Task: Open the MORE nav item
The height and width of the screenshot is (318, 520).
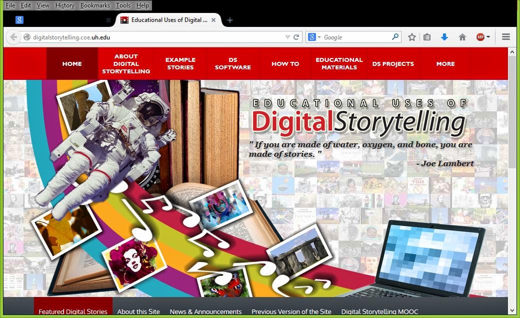Action: coord(445,63)
